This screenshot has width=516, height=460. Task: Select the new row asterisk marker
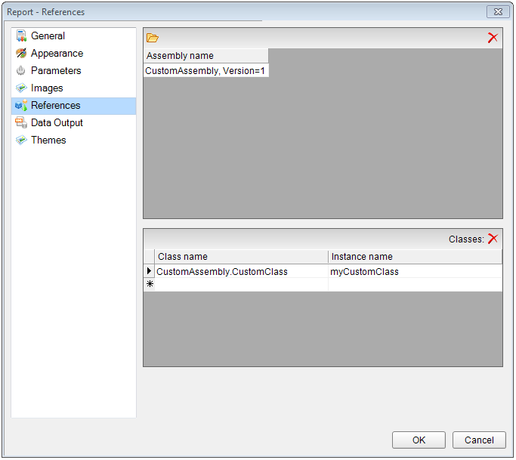point(149,284)
